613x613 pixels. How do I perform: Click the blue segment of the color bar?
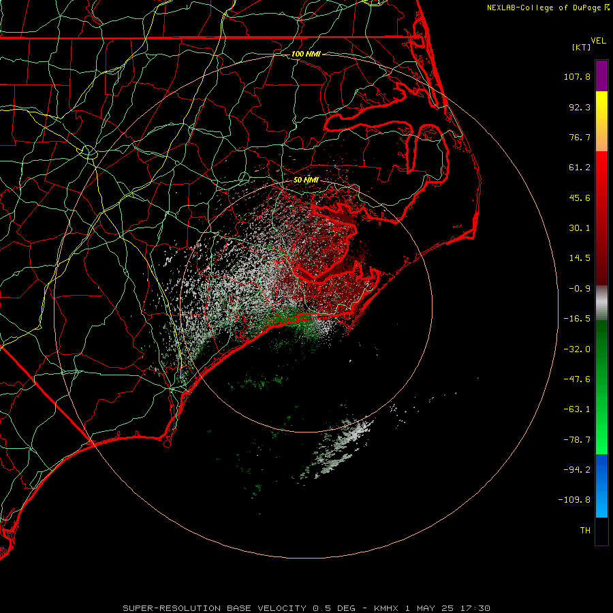[601, 486]
